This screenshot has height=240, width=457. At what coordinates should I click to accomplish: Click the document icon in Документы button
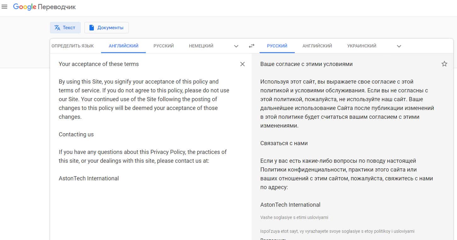pos(92,28)
